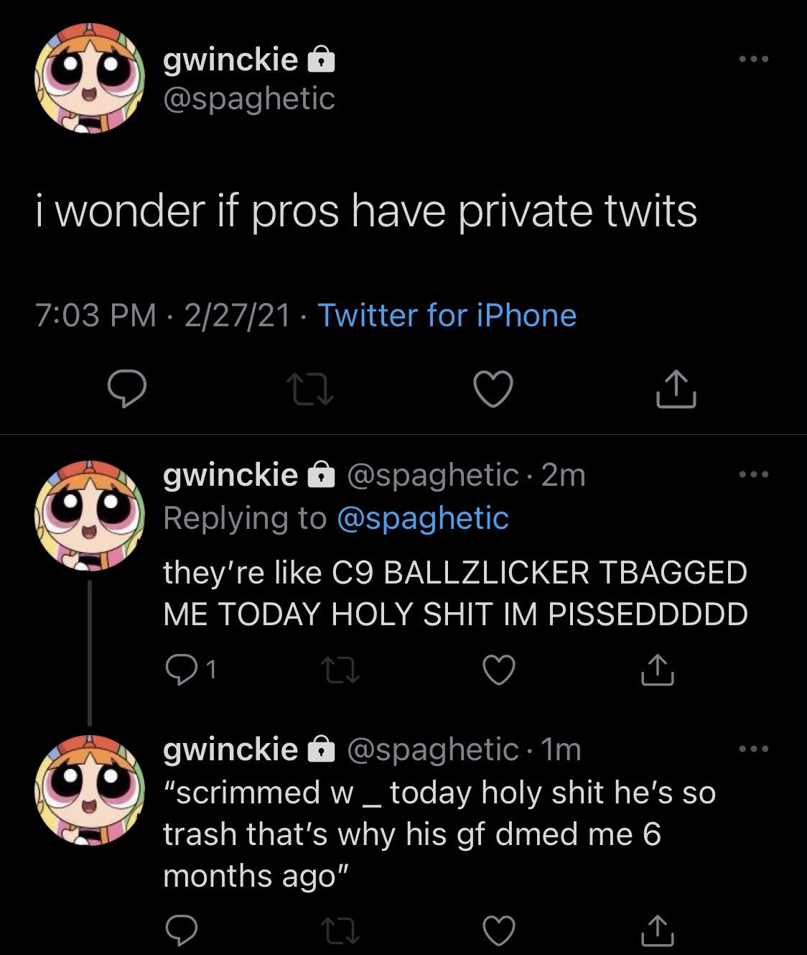Reply to the 'scrimmed w _ today' tweet
807x955 pixels.
[x=181, y=931]
